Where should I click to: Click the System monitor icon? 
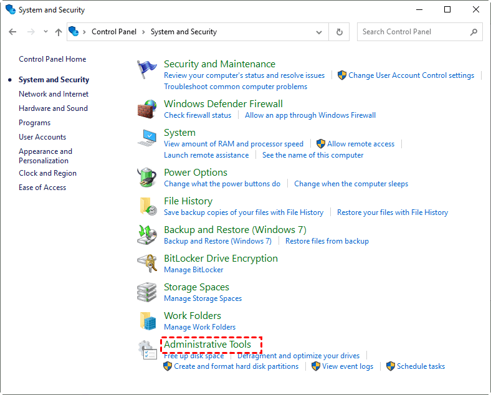coord(147,138)
